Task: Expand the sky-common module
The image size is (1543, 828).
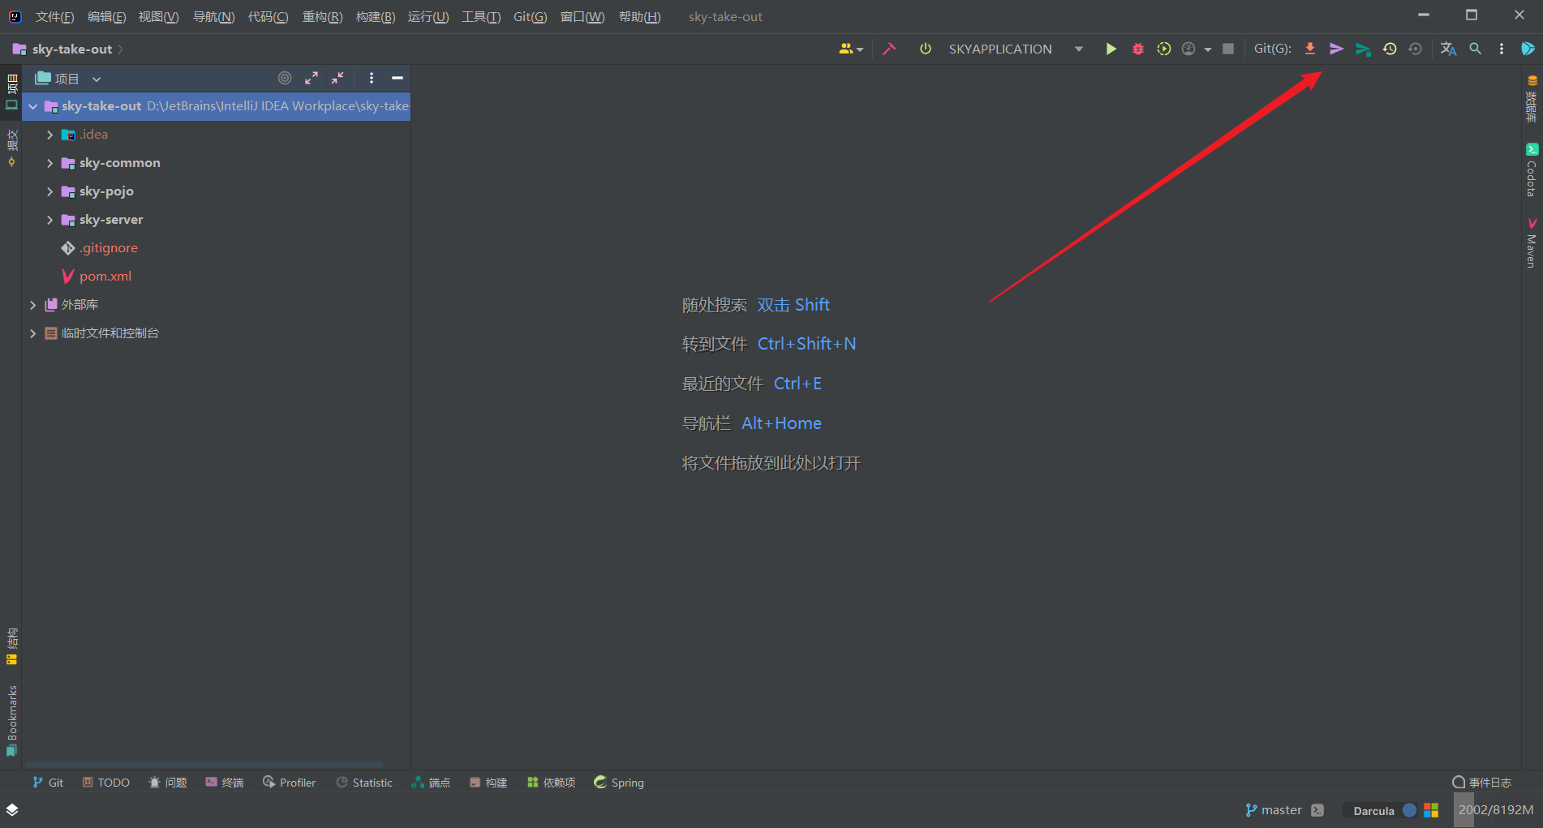Action: 50,163
